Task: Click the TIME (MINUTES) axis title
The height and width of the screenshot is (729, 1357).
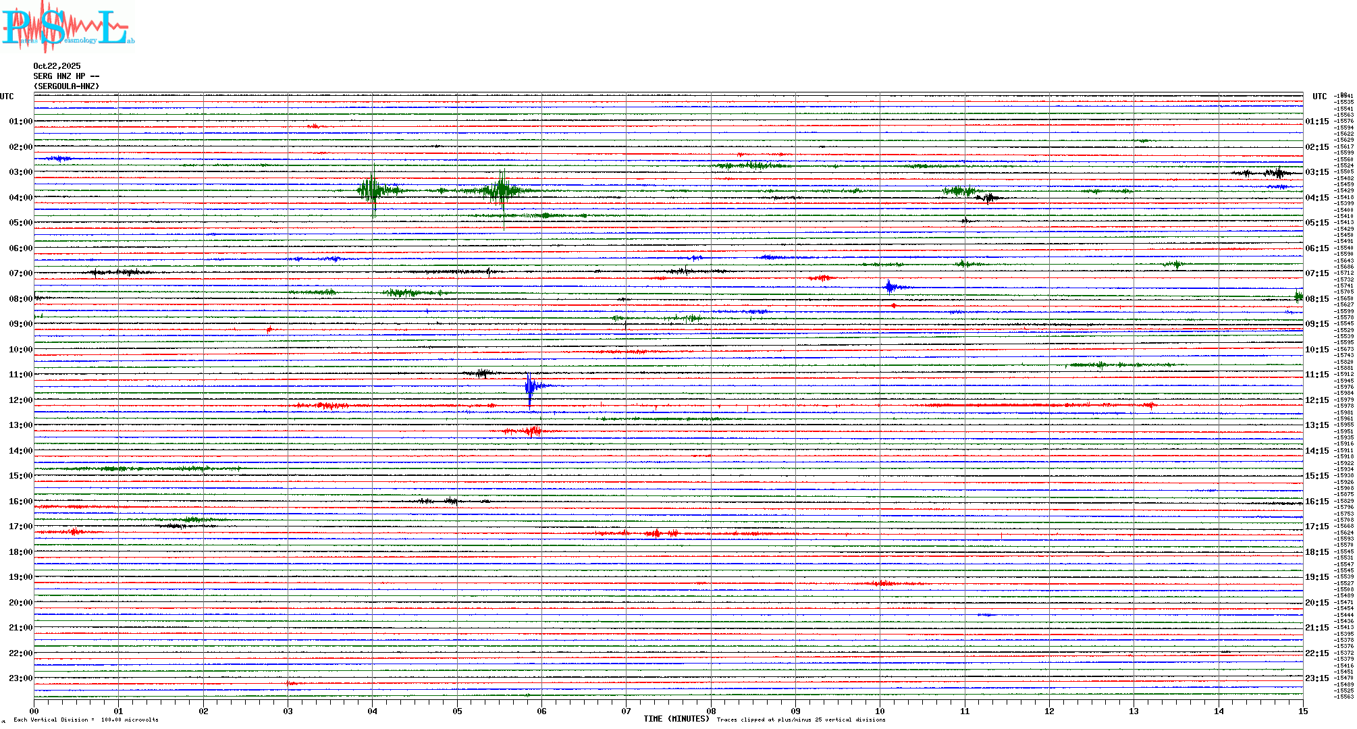Action: (676, 719)
